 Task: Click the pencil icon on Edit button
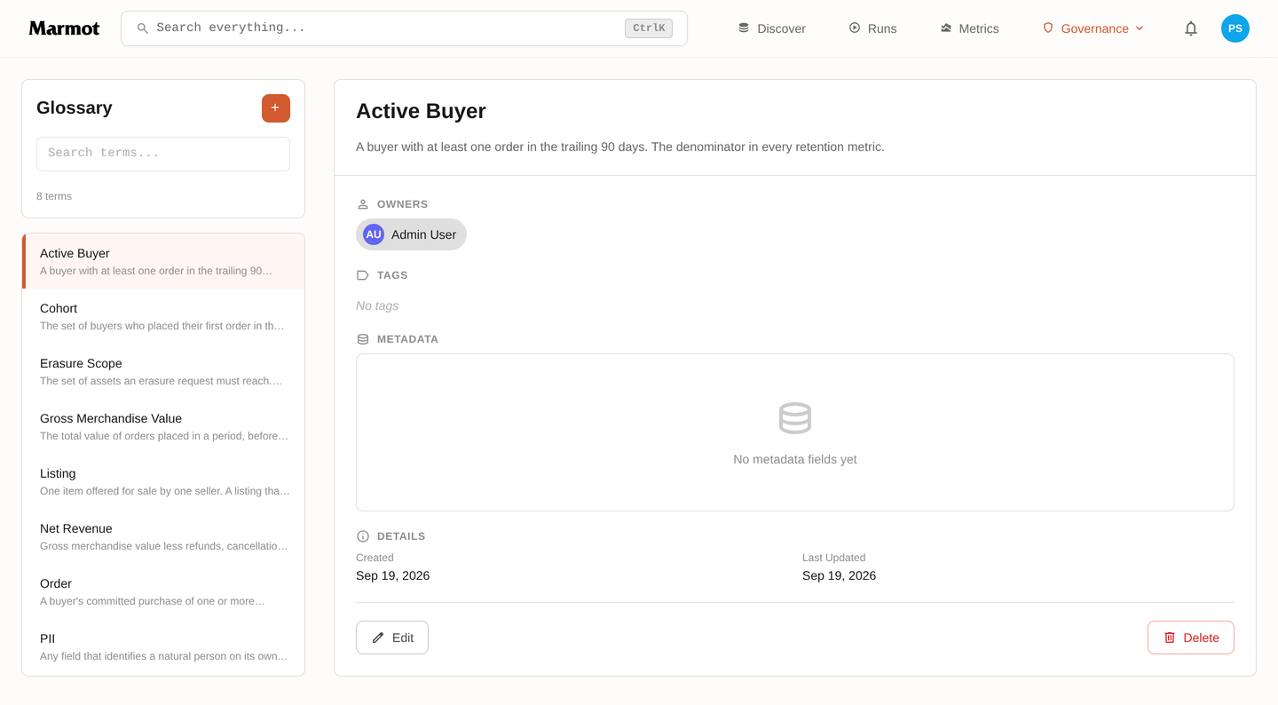pos(378,638)
